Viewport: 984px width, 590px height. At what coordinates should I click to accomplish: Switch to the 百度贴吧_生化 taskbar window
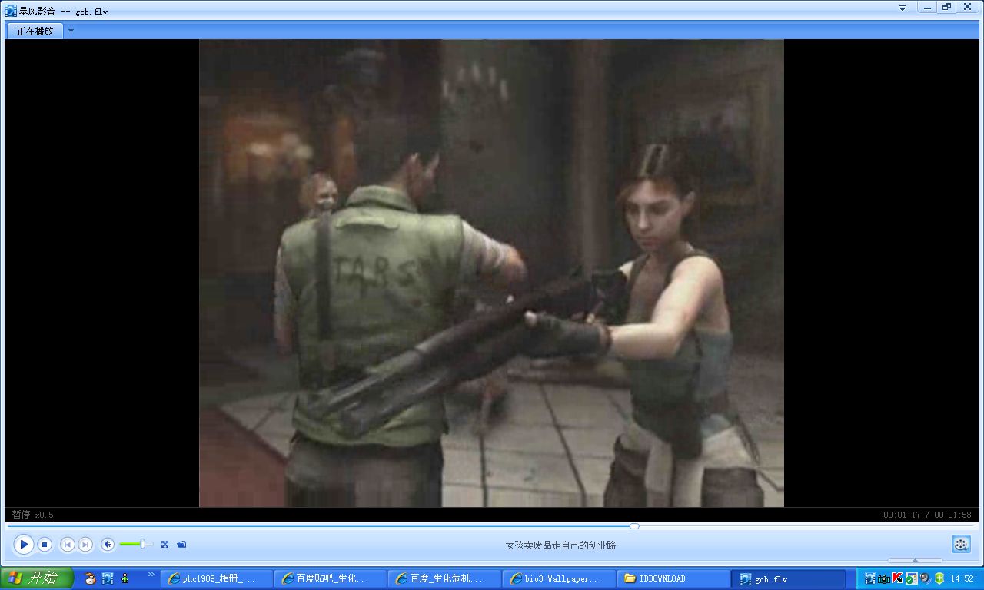331,578
